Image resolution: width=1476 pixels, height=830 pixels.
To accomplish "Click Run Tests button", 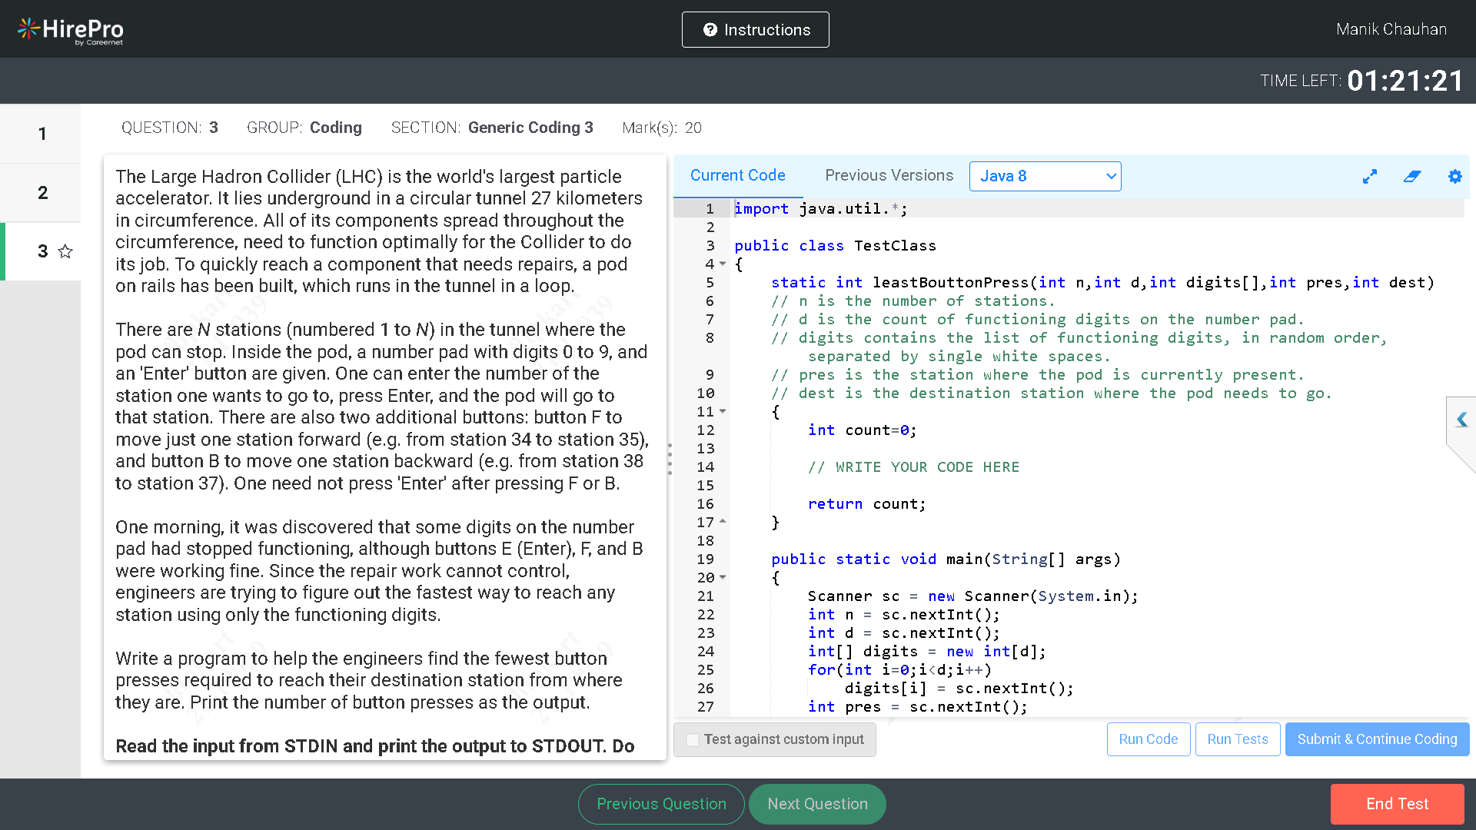I will (x=1237, y=739).
